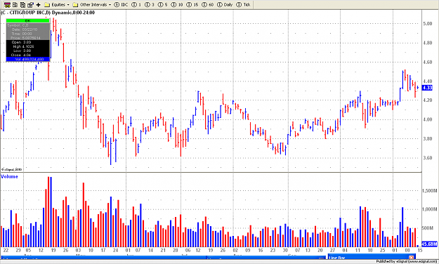Screen dimensions: 439x264
Task: Click the third toolbar save-style icon
Action: [x=22, y=4]
